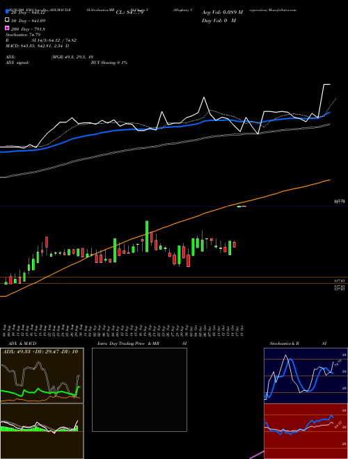Click the 'Stochastics: 74.79' reading

click(x=23, y=35)
